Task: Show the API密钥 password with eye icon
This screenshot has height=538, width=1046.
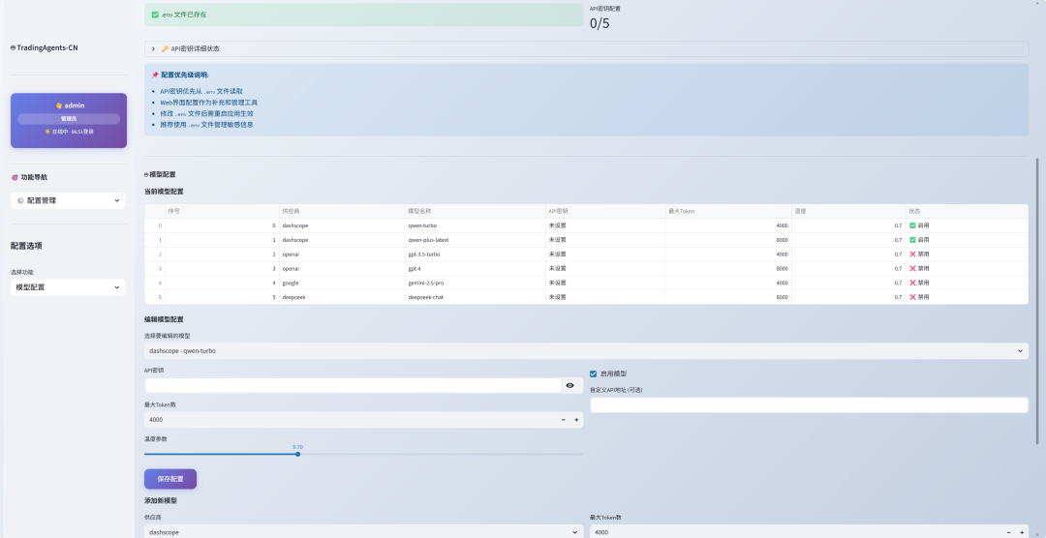Action: tap(569, 385)
